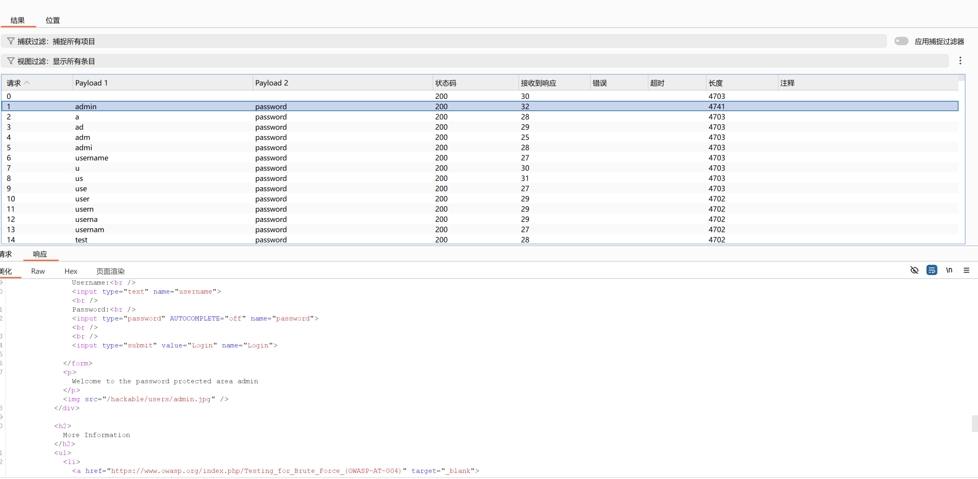This screenshot has width=978, height=479.
Task: Open the Raw response view
Action: 38,271
